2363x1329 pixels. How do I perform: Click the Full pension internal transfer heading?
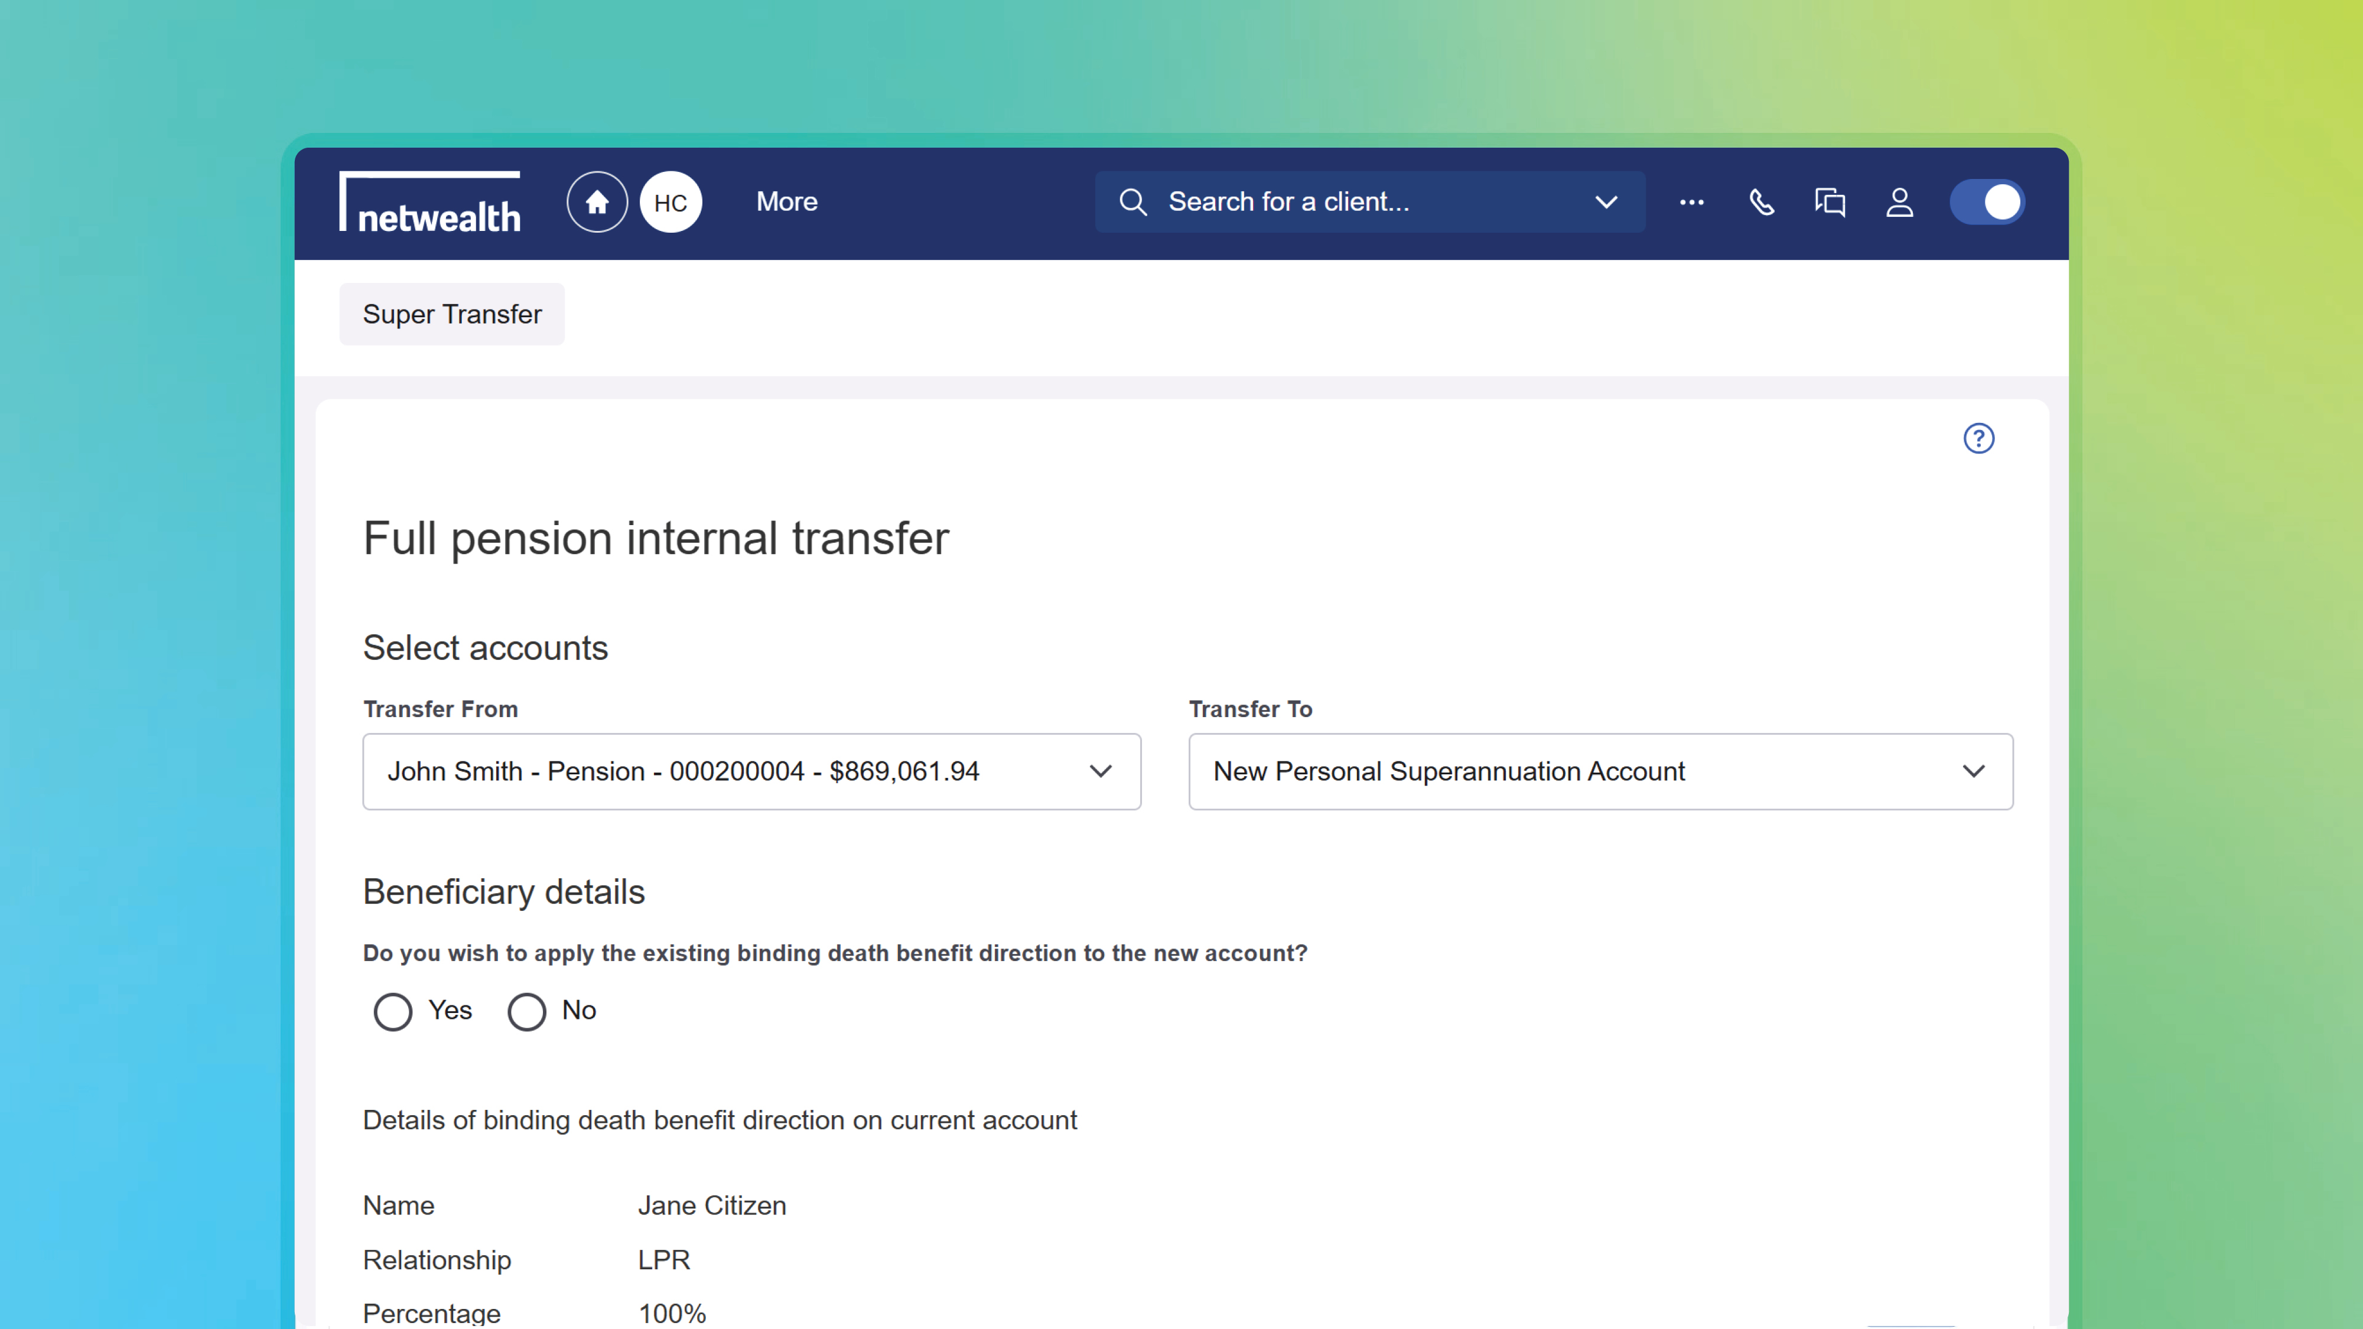point(656,538)
